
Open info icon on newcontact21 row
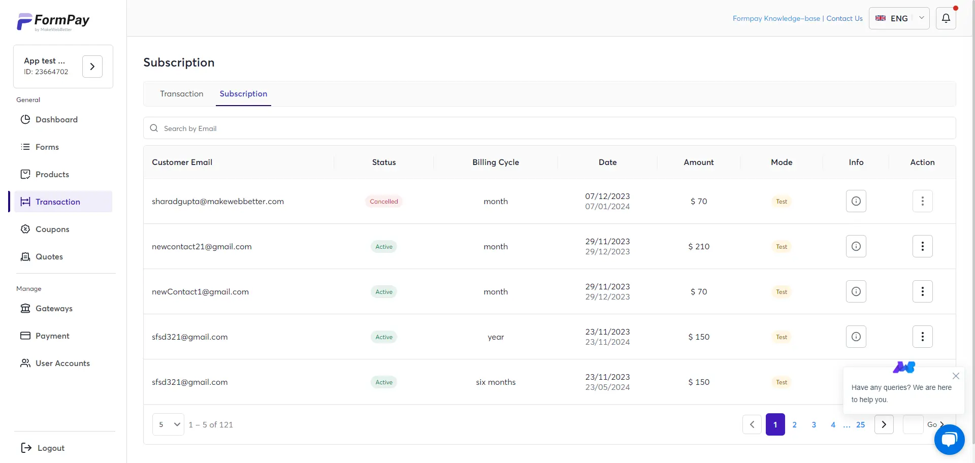pyautogui.click(x=856, y=246)
